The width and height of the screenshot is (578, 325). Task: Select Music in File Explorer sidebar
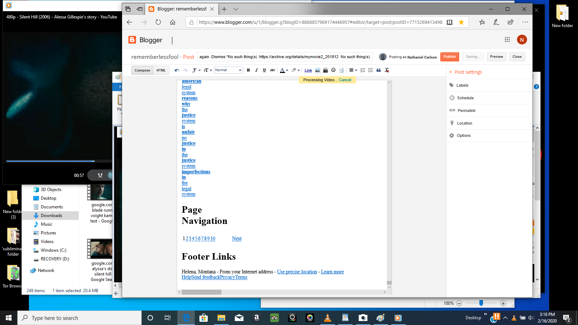click(46, 224)
